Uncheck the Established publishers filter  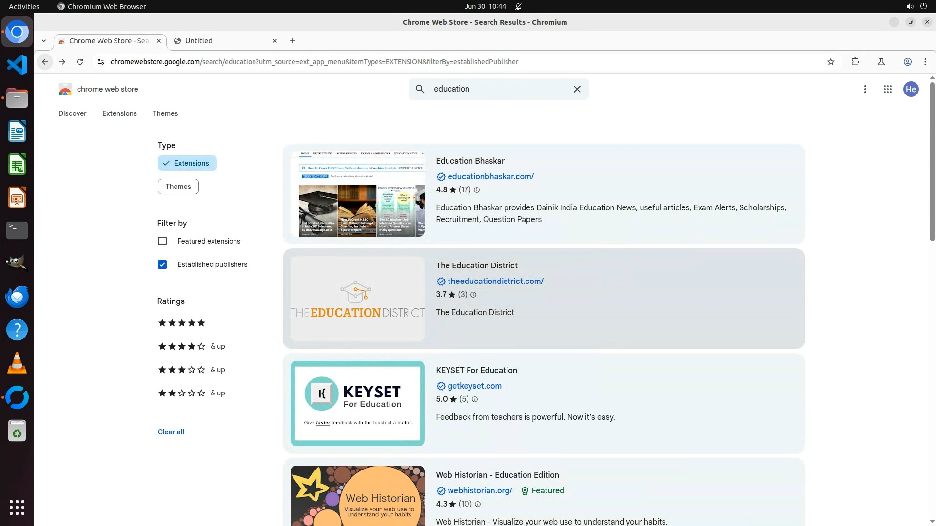coord(162,264)
